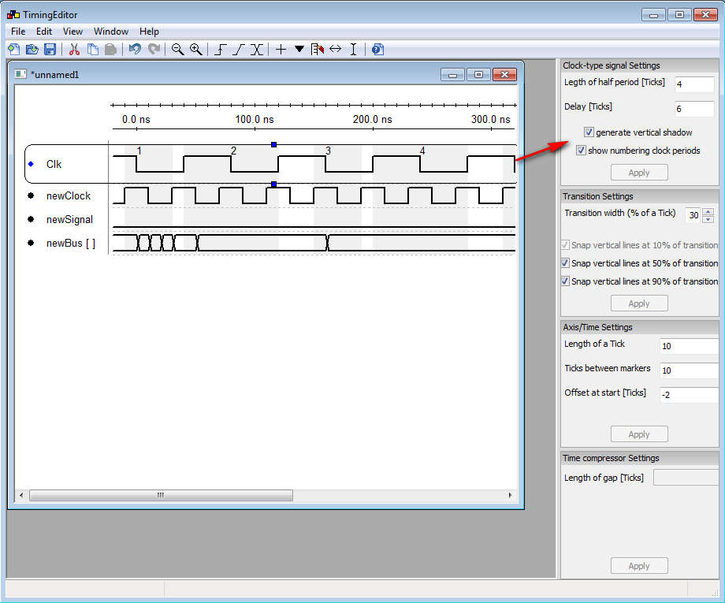Click the newBus signal label

point(70,244)
